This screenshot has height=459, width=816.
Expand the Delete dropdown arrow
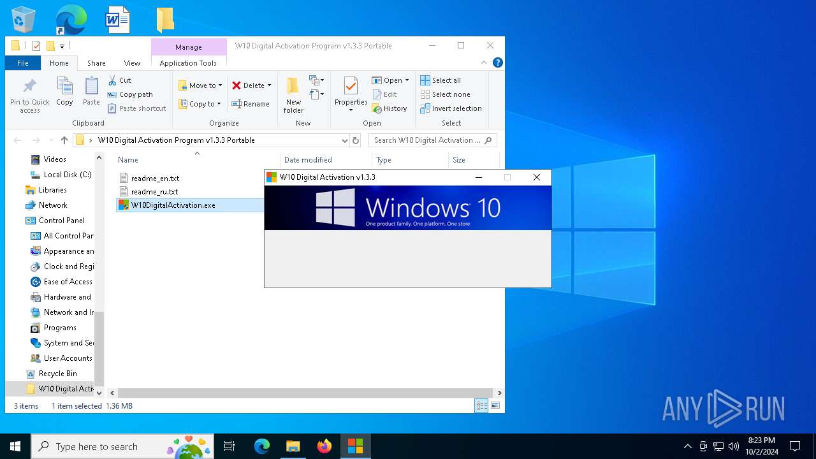[269, 85]
